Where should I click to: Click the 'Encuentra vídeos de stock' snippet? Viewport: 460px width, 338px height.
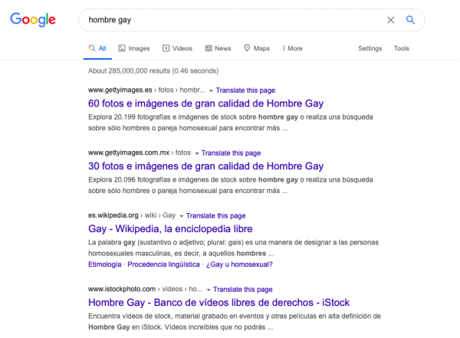235,322
